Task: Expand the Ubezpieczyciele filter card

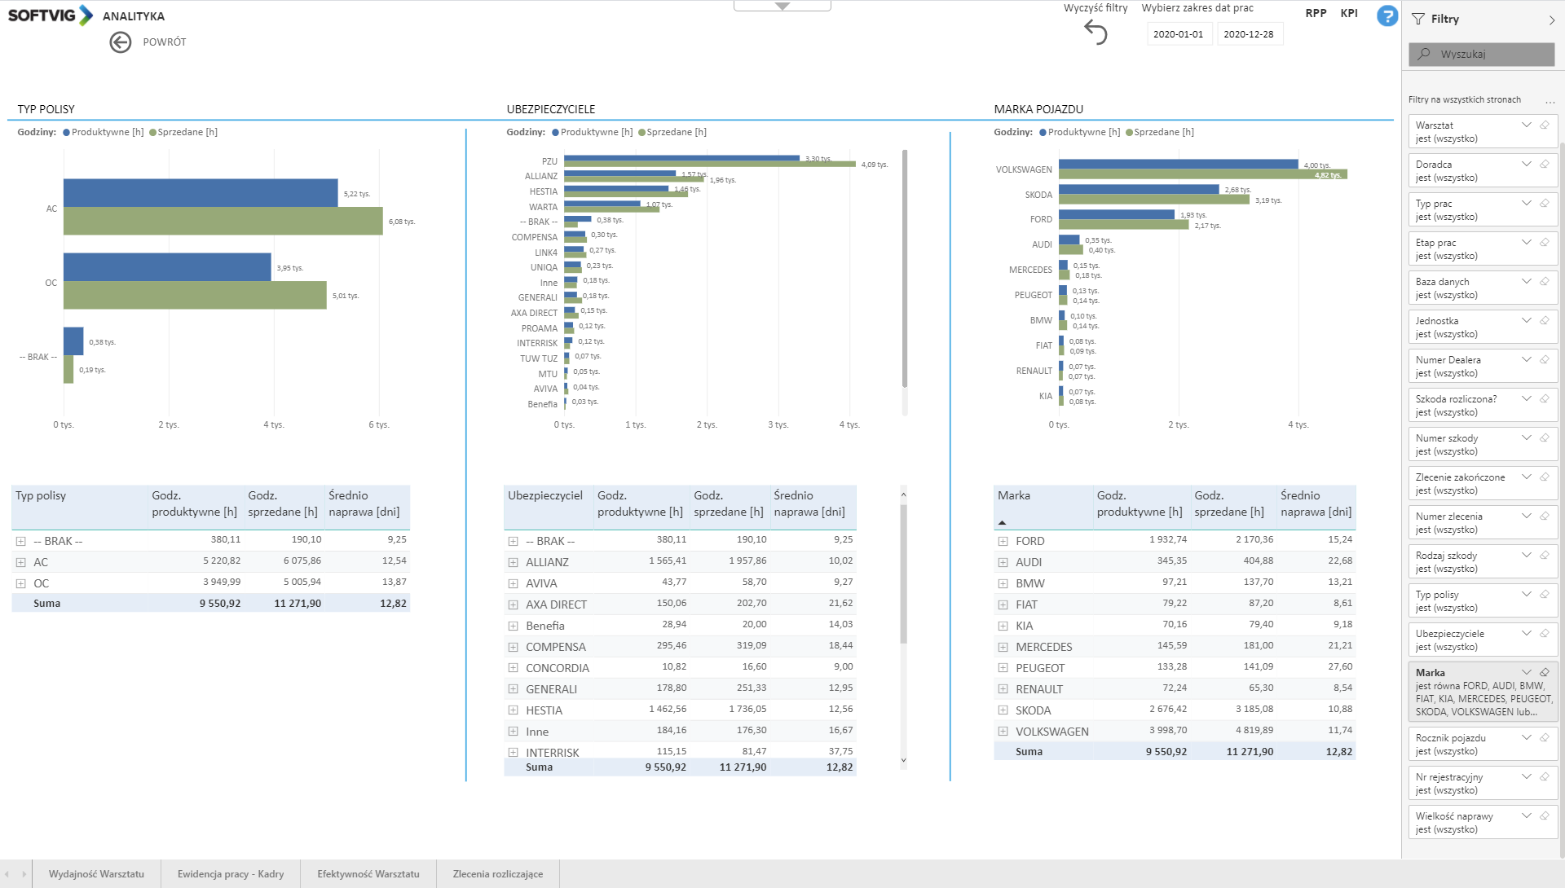Action: click(x=1526, y=634)
